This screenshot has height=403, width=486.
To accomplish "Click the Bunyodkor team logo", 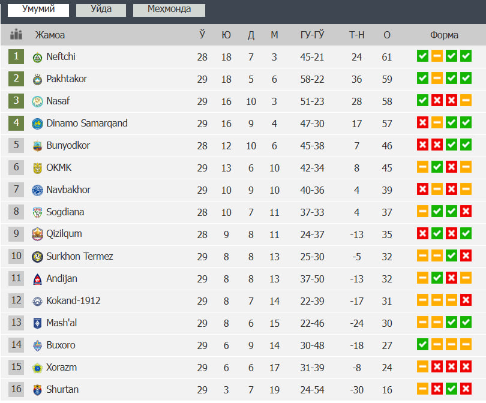I will pyautogui.click(x=37, y=146).
